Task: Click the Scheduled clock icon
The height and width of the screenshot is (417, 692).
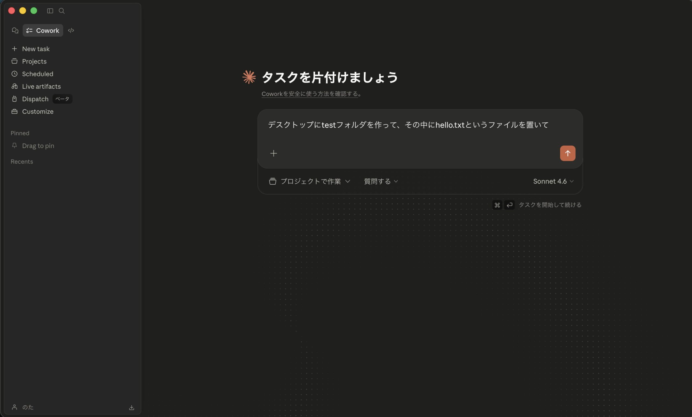Action: (14, 74)
